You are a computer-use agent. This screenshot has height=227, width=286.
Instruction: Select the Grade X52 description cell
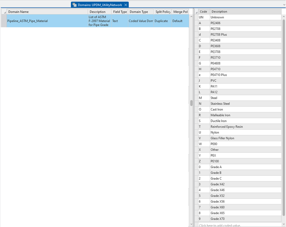[x=246, y=196]
